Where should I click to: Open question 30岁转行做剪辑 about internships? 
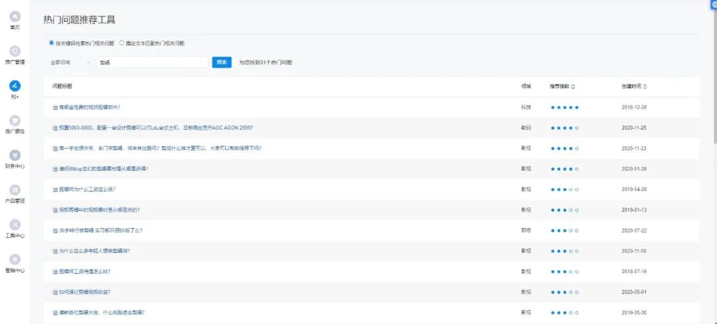coord(100,231)
